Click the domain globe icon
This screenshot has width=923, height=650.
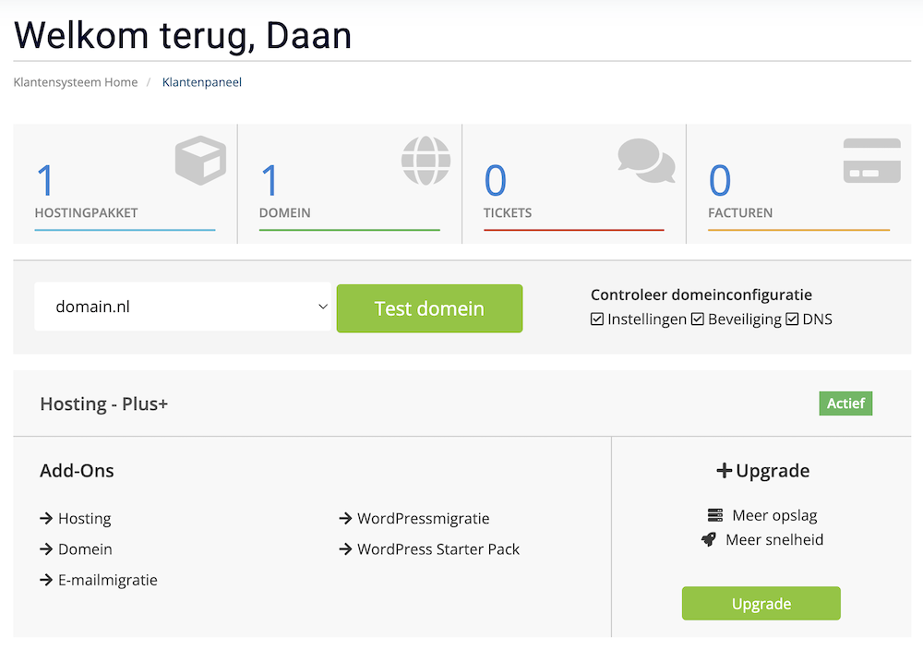(426, 160)
